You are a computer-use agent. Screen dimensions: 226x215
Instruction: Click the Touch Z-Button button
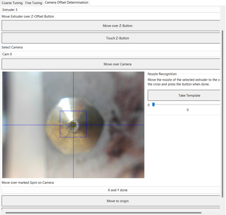[110, 38]
